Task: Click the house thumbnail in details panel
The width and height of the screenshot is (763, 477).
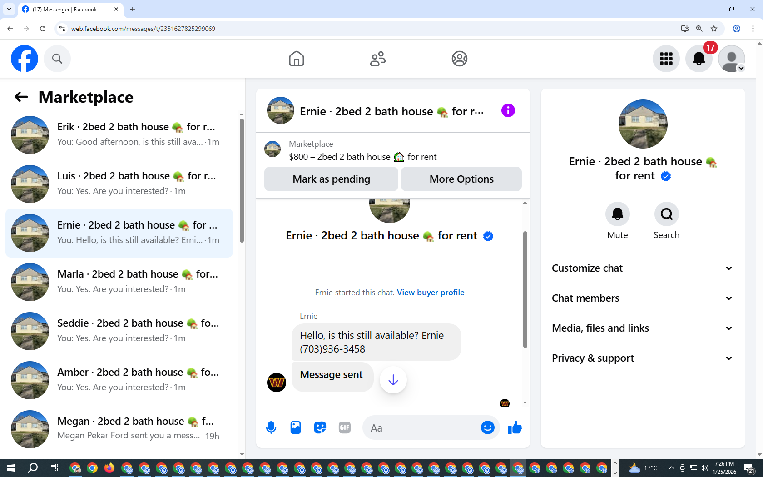Action: click(643, 124)
